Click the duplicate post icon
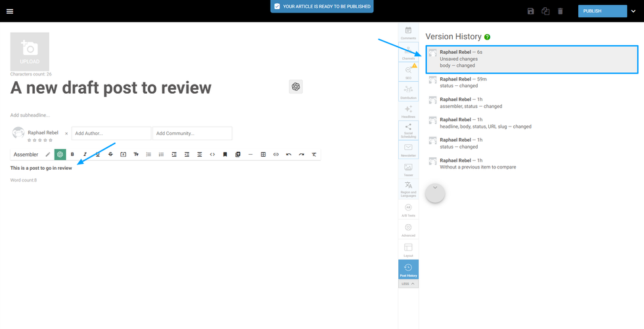 pos(545,11)
